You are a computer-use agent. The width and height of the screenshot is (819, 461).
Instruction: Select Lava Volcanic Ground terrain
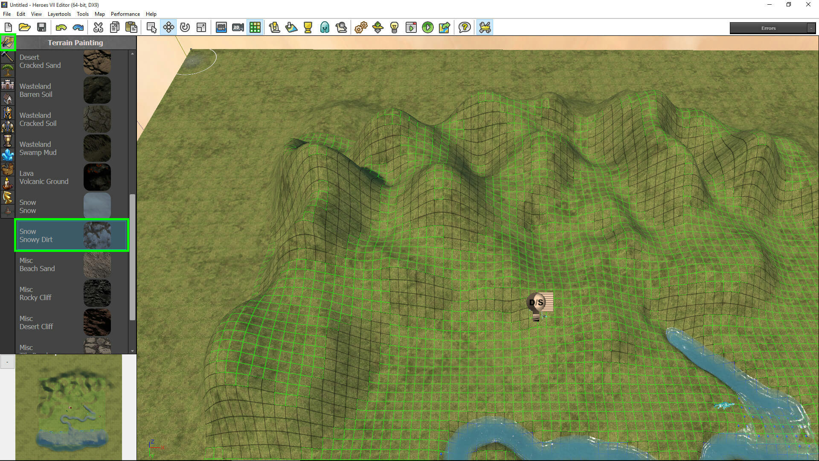(x=72, y=177)
